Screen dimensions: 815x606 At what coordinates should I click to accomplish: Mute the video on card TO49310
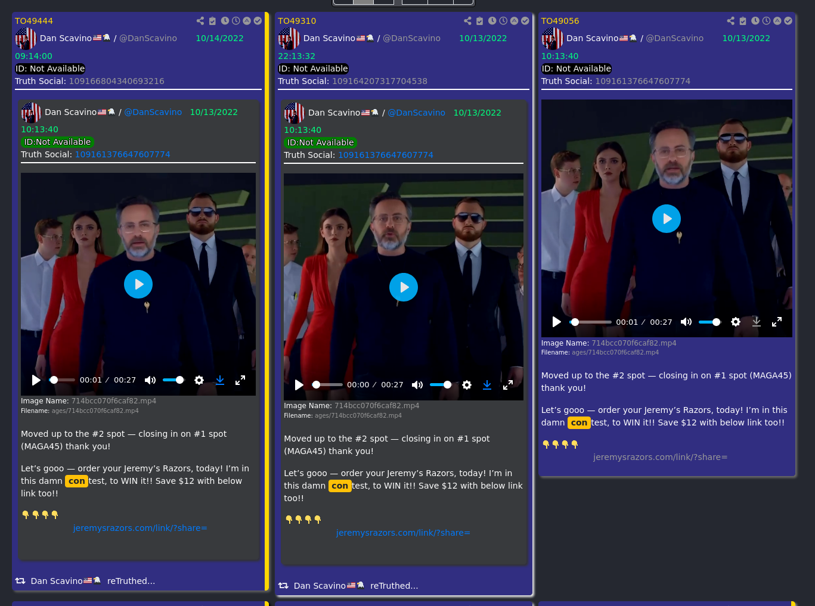417,385
